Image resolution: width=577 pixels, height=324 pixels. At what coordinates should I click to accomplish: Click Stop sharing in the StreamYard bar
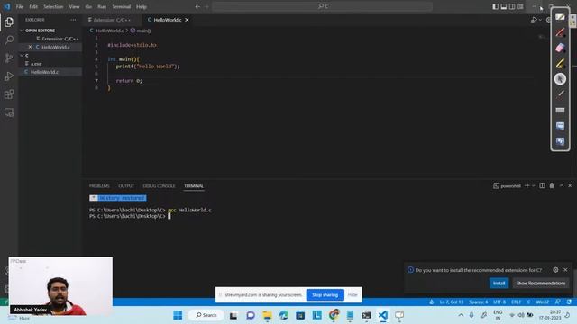coord(325,294)
